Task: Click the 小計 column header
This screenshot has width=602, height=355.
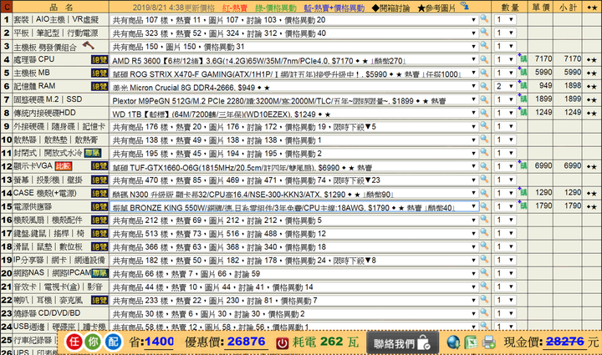Action: tap(568, 8)
